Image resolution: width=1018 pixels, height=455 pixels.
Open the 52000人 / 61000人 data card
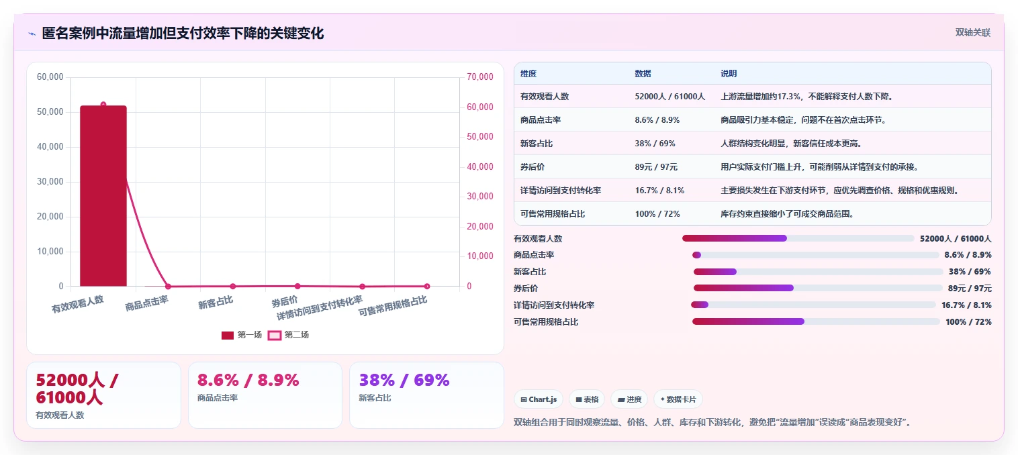(103, 395)
